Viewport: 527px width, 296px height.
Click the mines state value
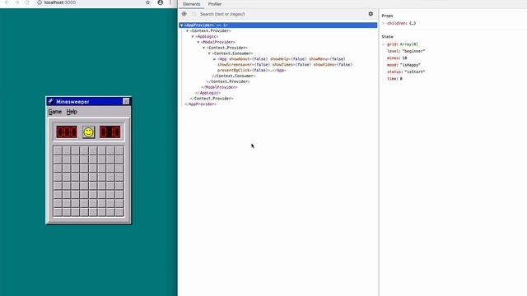[x=404, y=58]
